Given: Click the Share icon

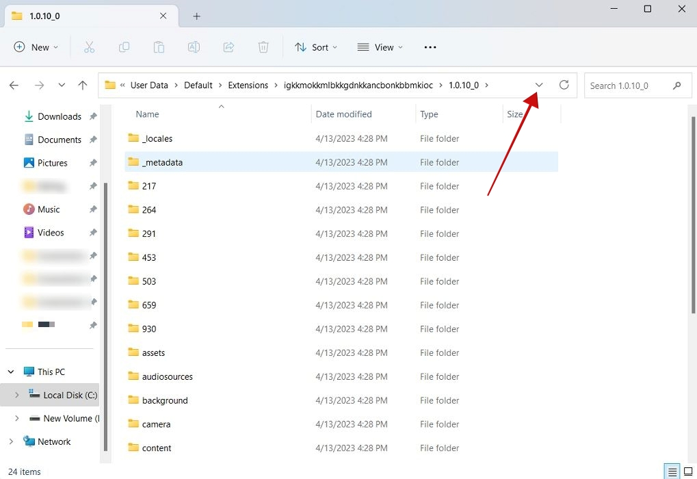Looking at the screenshot, I should [228, 47].
